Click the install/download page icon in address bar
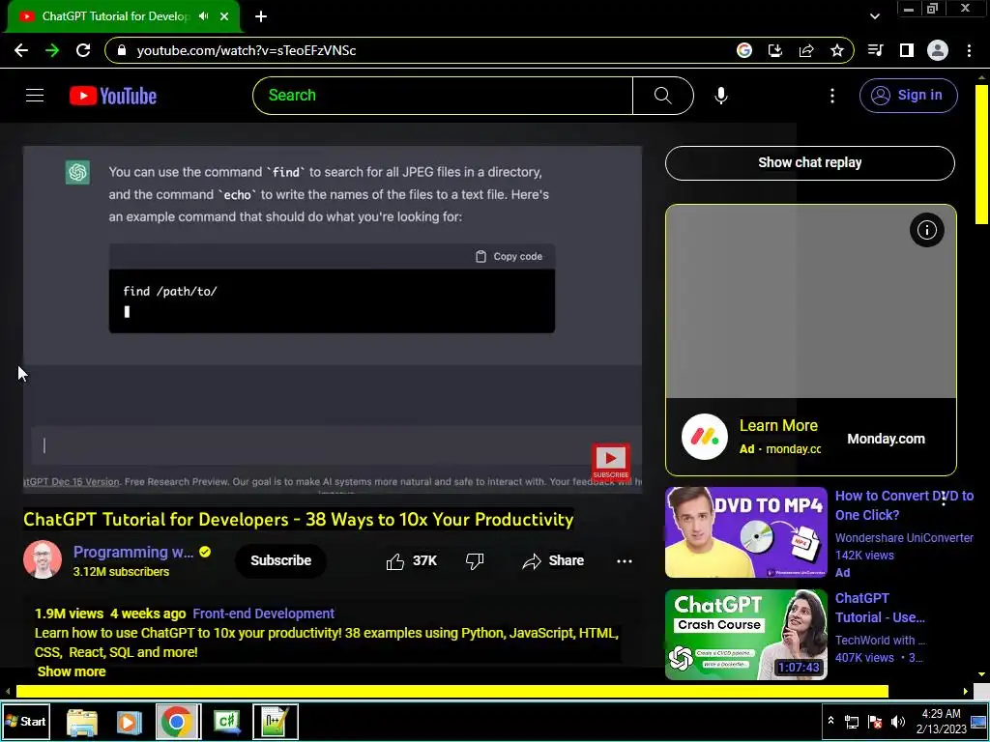The width and height of the screenshot is (990, 742). (775, 50)
